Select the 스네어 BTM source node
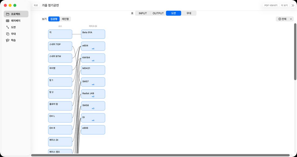297x157 pixels. pos(60,58)
